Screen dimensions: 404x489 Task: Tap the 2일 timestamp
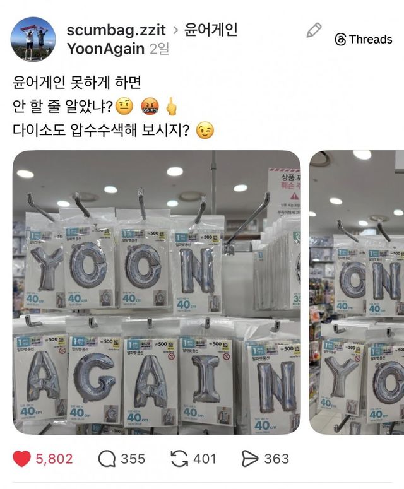click(160, 49)
